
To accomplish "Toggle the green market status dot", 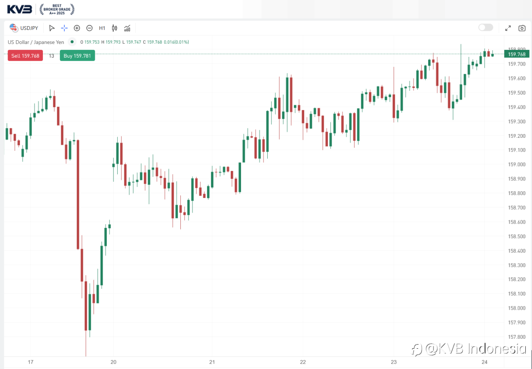I will (72, 42).
